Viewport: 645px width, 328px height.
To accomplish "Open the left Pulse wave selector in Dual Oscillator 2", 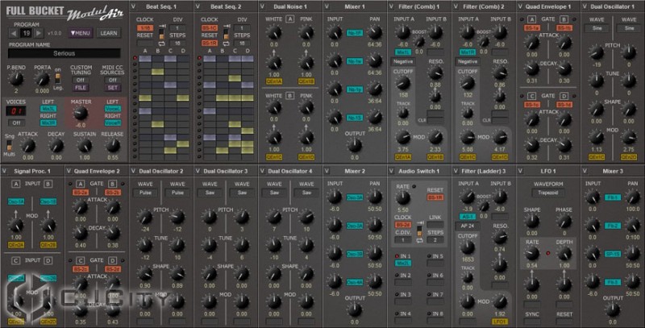I will [x=145, y=193].
